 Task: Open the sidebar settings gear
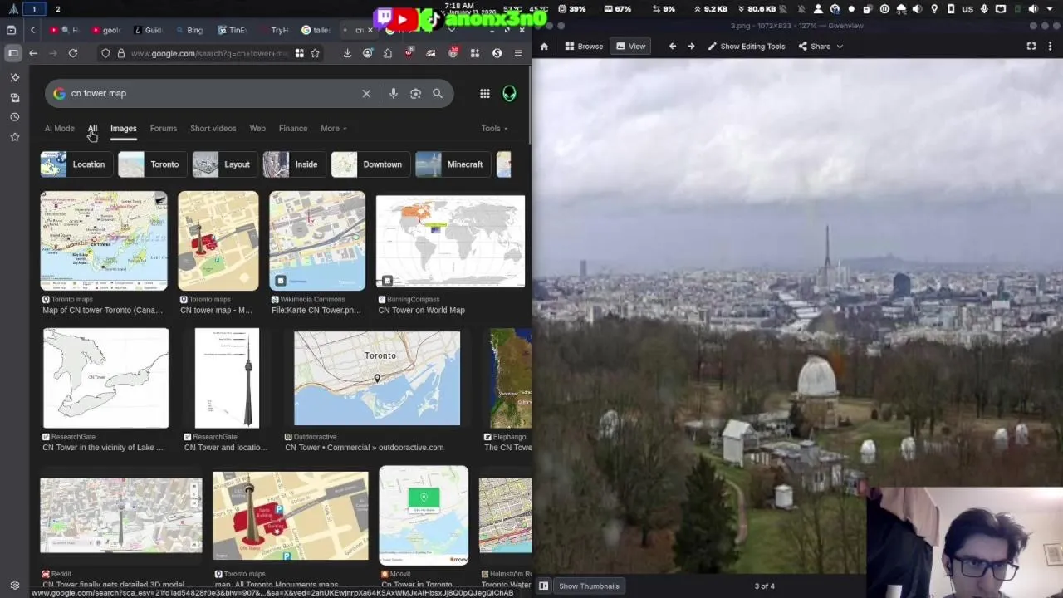click(14, 585)
